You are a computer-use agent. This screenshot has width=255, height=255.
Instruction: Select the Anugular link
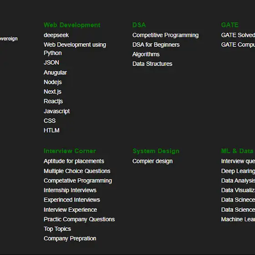(55, 72)
